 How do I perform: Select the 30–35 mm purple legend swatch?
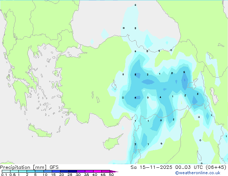81,171
